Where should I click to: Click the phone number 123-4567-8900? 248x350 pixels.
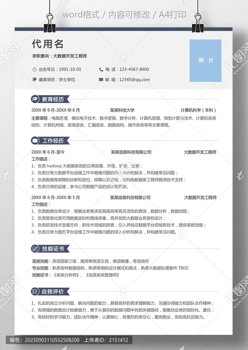[x=134, y=70]
